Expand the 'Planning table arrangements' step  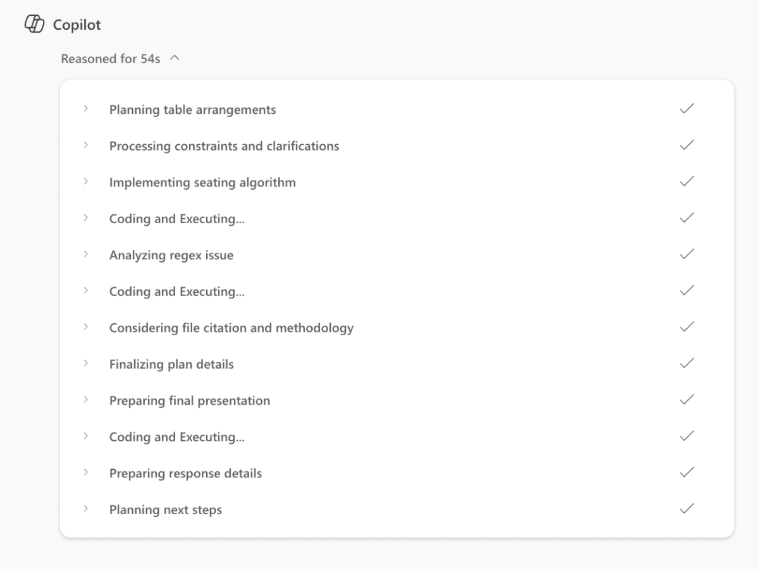click(x=85, y=109)
